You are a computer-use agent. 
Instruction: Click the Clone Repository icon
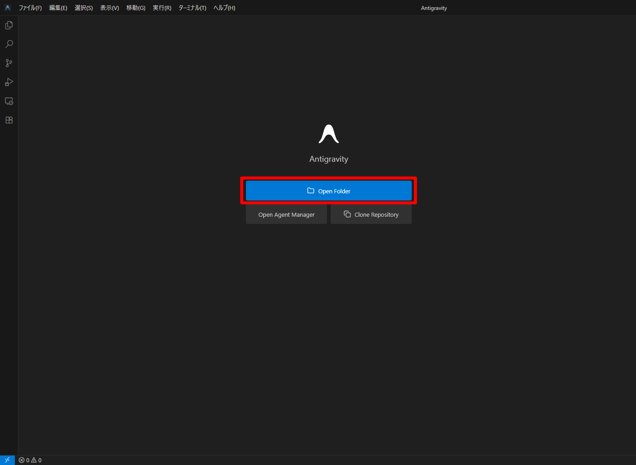click(x=347, y=214)
